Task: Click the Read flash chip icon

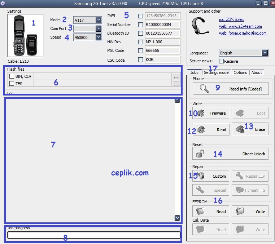Action: pos(201,130)
